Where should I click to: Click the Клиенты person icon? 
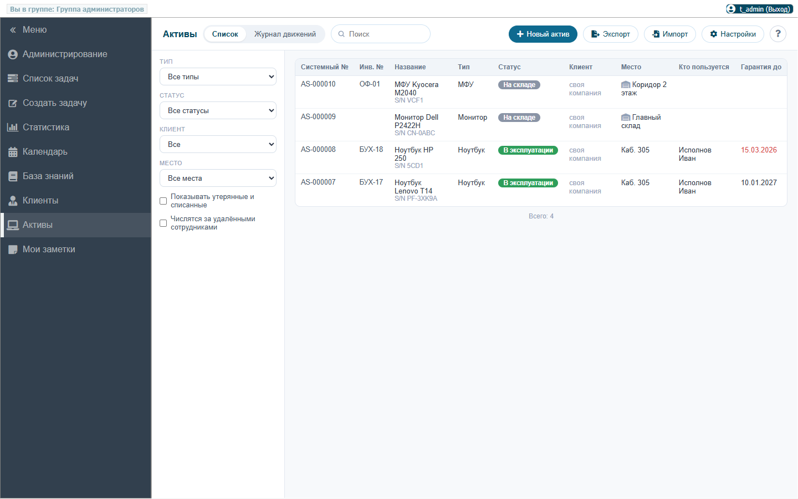tap(13, 201)
